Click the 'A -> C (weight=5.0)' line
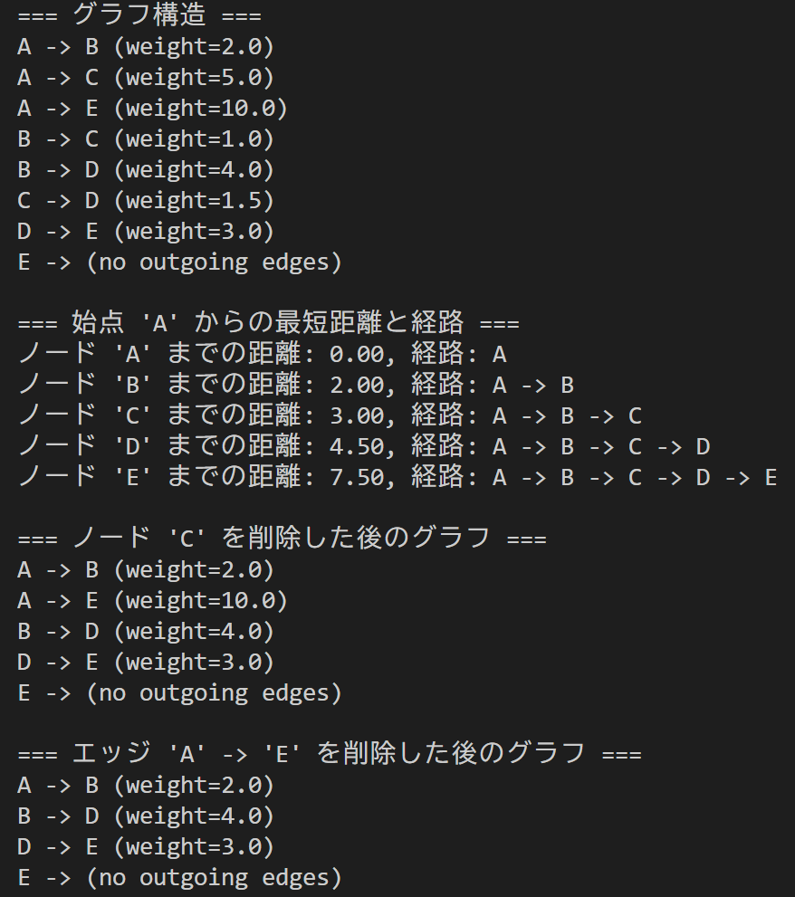 coord(145,77)
